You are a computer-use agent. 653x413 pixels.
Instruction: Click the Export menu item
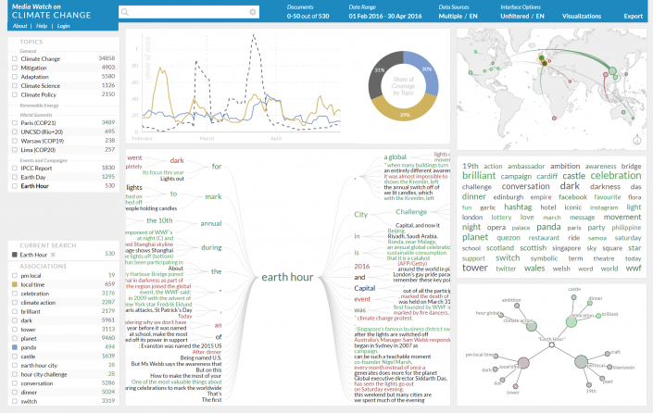click(633, 17)
